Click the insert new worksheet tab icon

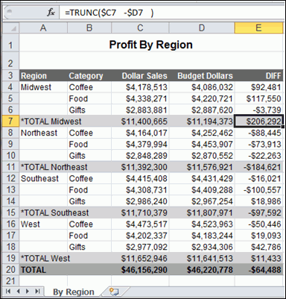point(114,292)
